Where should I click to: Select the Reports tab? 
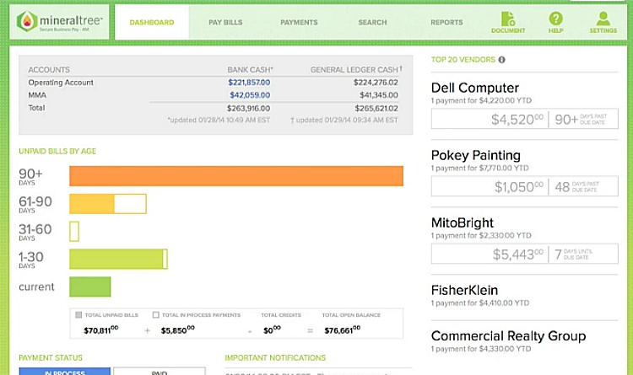[x=446, y=22]
